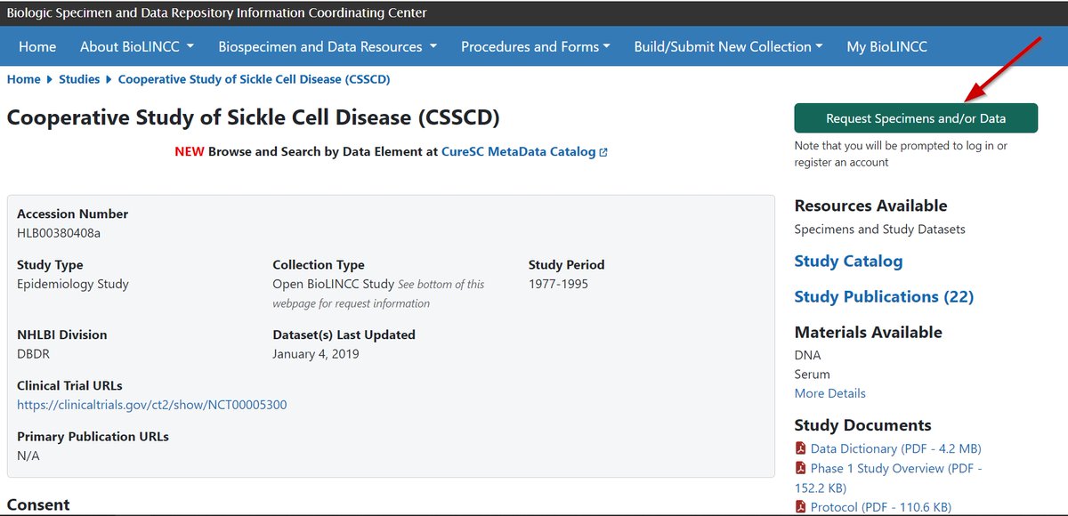Open the clinicaltrials.gov NCT00005300 URL
Image resolution: width=1068 pixels, height=516 pixels.
click(x=152, y=405)
